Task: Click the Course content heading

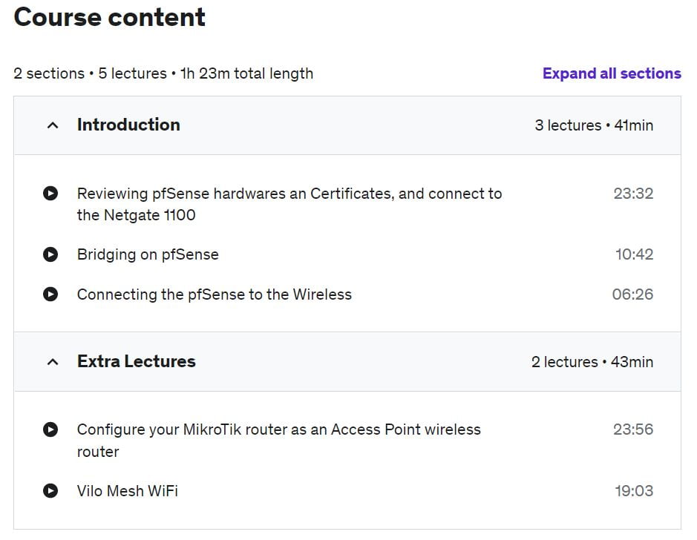Action: coord(109,17)
